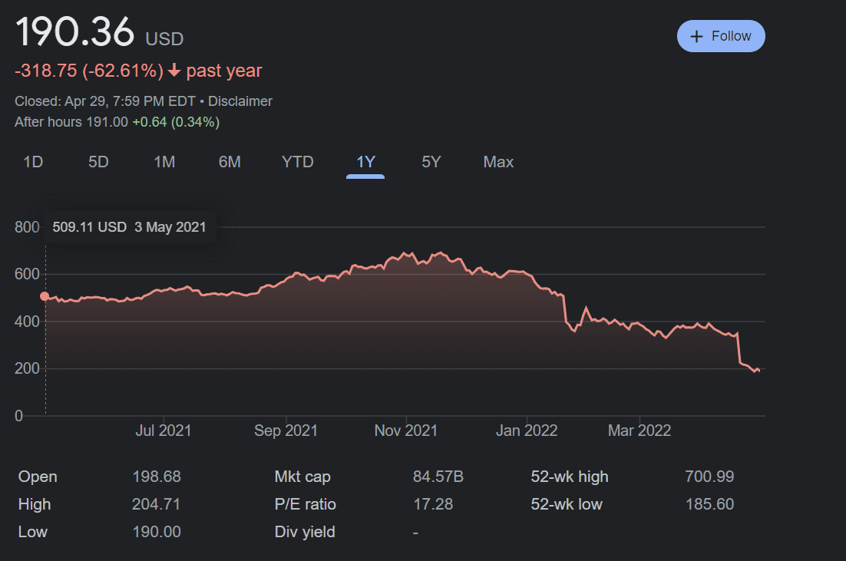Click the P/E ratio value 17.28

(x=433, y=504)
